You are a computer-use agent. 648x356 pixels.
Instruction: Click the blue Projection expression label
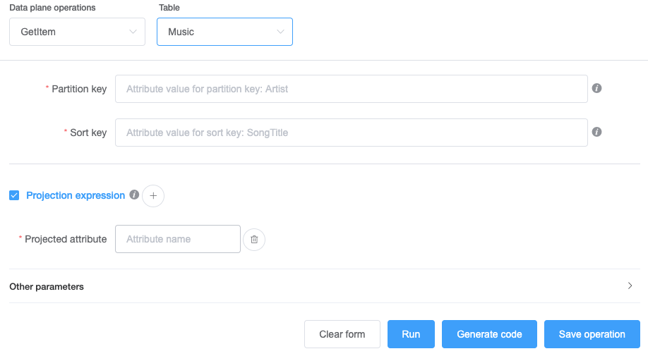click(x=76, y=195)
